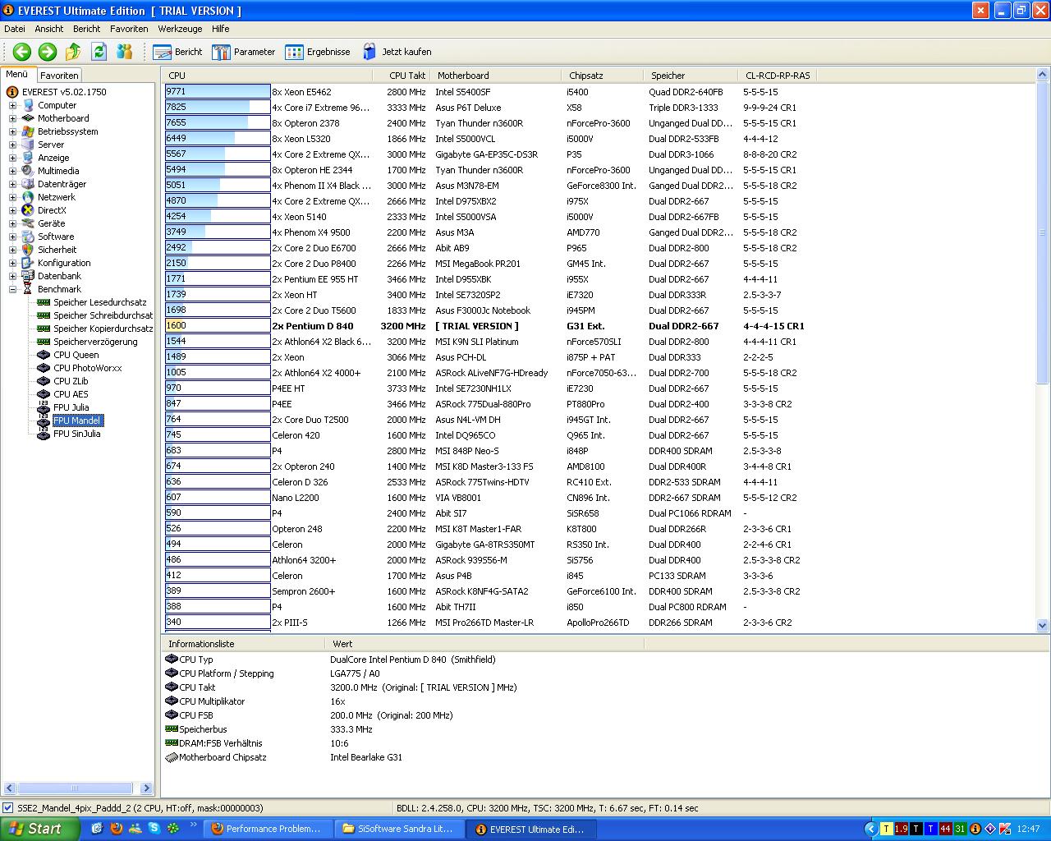Screen dimensions: 1051x841
Task: Select the Computer icon in the tree
Action: (x=28, y=105)
